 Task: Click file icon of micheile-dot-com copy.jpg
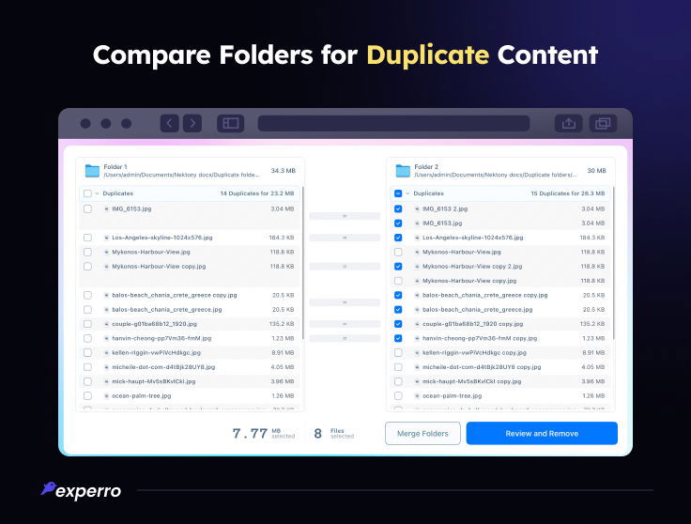pos(417,367)
